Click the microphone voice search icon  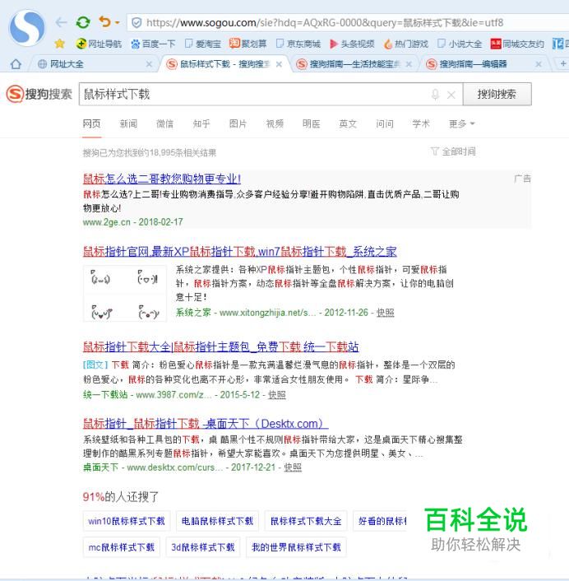coord(435,95)
